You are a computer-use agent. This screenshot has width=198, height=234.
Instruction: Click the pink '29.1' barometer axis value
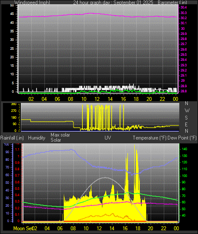click(x=184, y=75)
